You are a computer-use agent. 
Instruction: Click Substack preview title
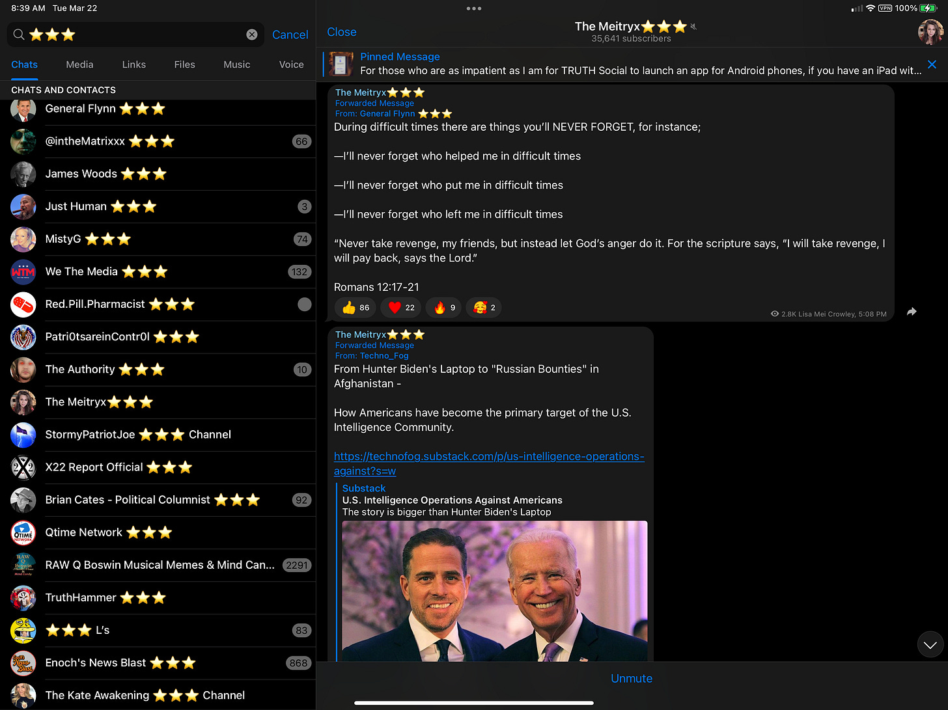453,500
